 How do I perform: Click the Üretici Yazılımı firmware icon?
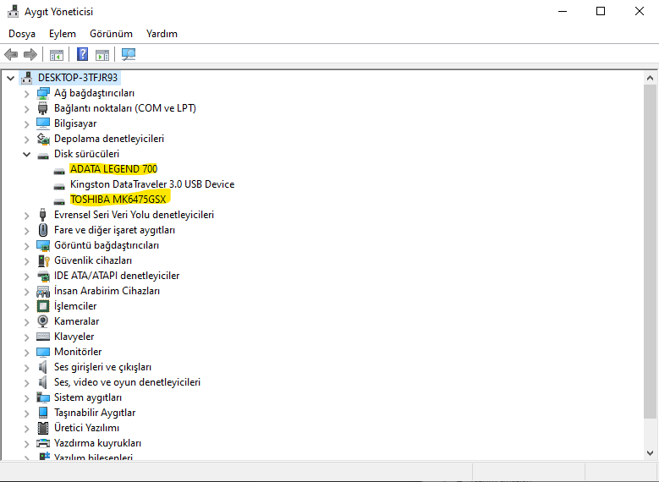43,428
